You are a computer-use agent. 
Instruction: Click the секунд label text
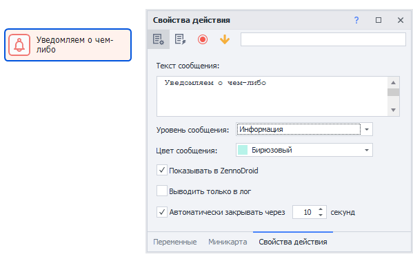(343, 212)
